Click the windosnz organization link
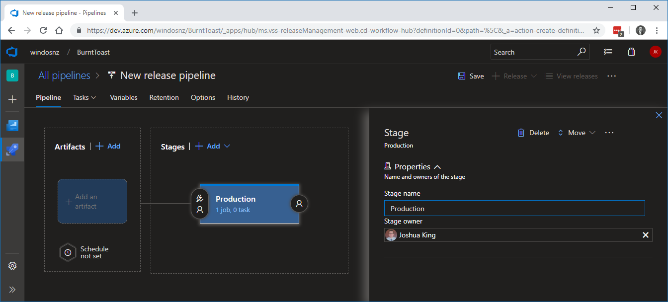 44,52
